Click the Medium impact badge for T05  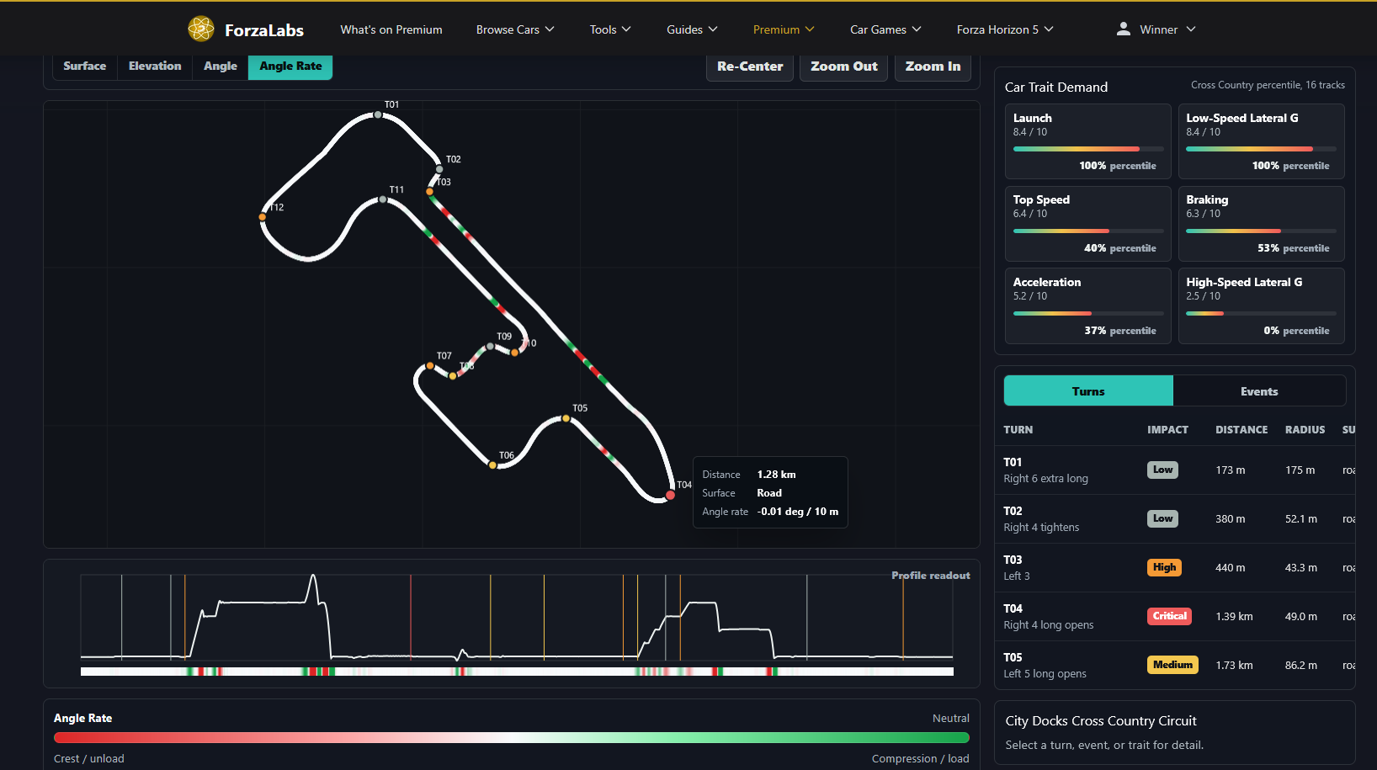1172,665
